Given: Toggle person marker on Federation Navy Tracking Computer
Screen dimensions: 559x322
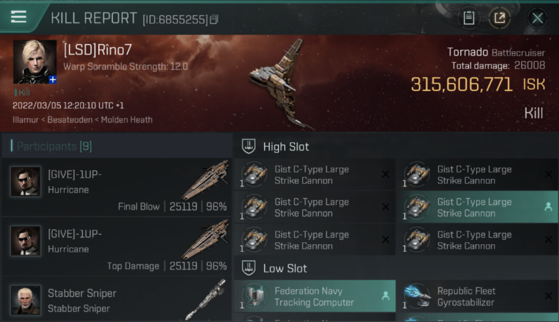Looking at the screenshot, I should click(x=386, y=296).
